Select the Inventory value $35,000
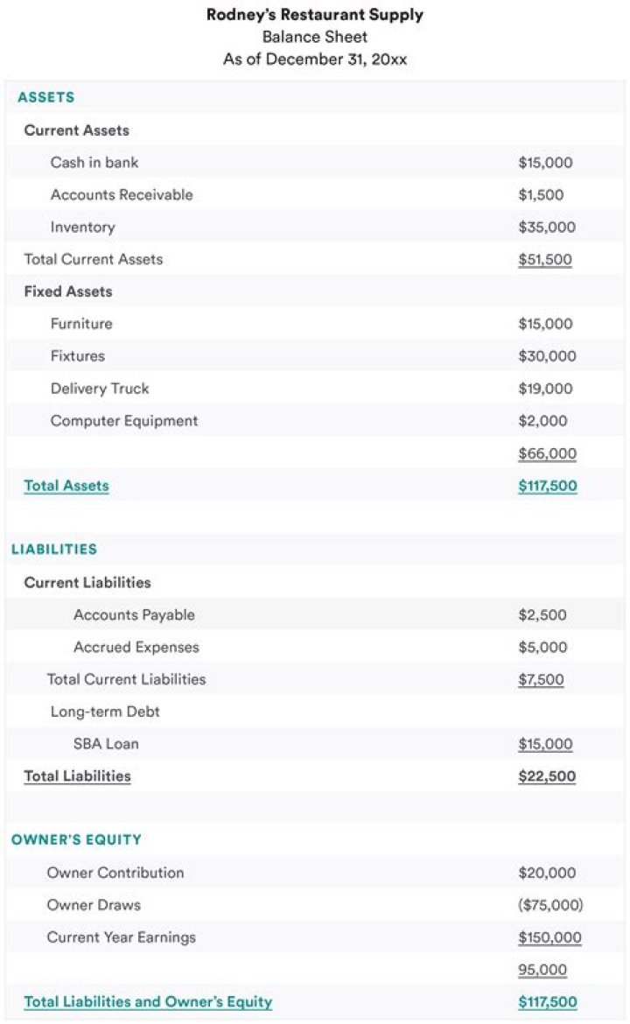The height and width of the screenshot is (1024, 630). [547, 228]
